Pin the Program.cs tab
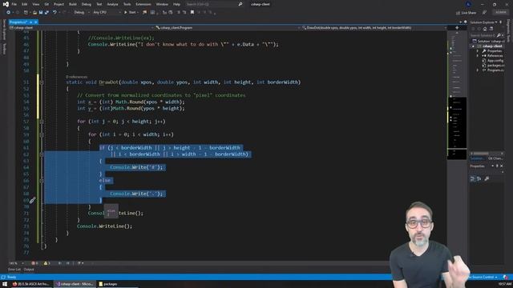Viewport: 513px width, 288px height. click(x=30, y=22)
